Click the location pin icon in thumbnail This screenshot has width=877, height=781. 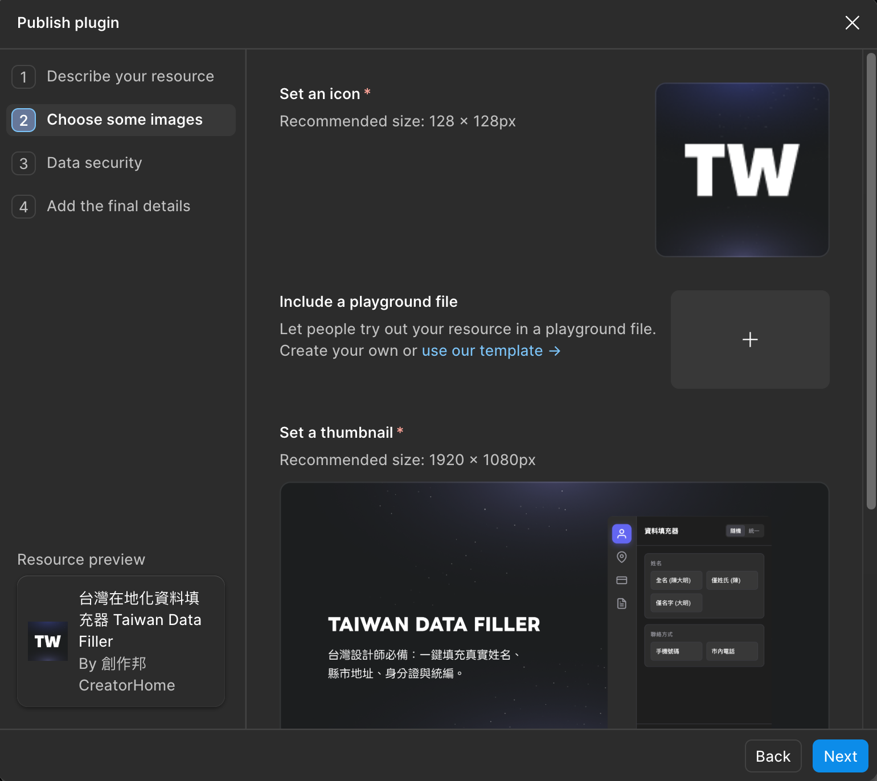pyautogui.click(x=622, y=557)
